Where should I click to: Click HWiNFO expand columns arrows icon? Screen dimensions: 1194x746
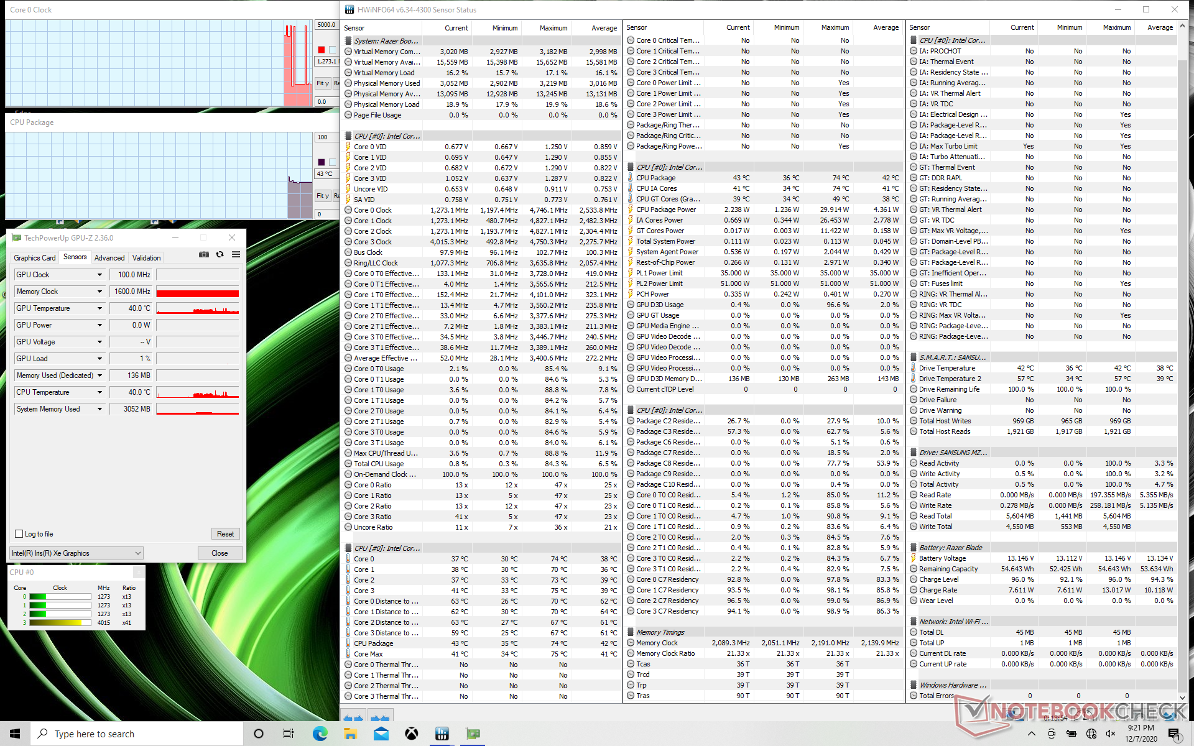coord(353,718)
